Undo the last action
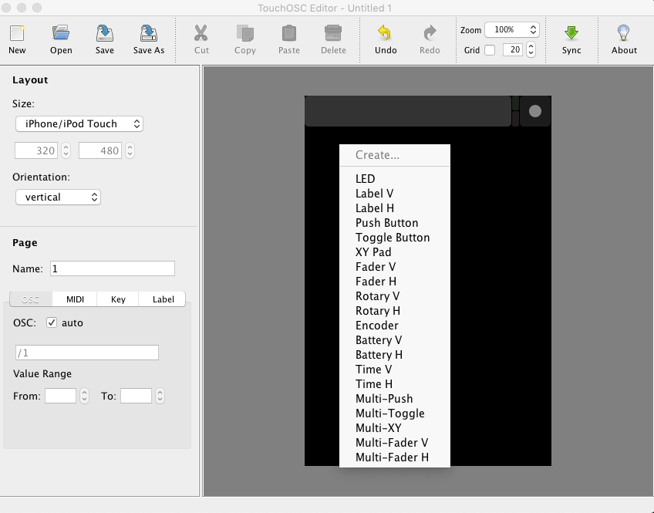Screen dimensions: 654x513 click(386, 33)
